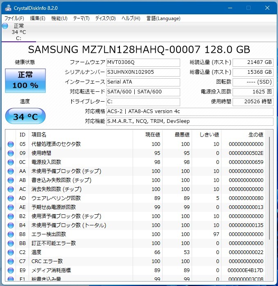
Task: Click the disk model title SAMSUNG MZ7LN128HAHQ
Action: (x=139, y=50)
